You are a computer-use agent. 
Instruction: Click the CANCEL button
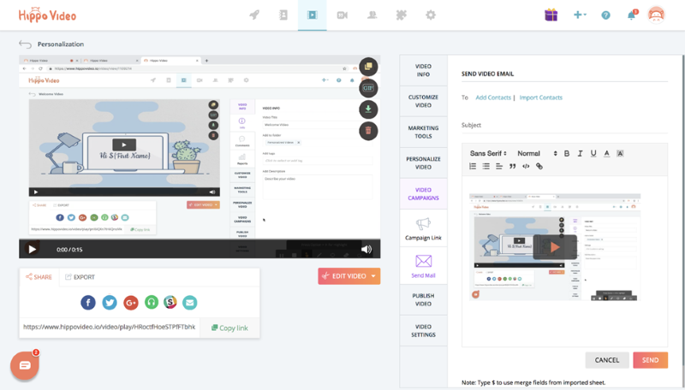[x=607, y=360]
